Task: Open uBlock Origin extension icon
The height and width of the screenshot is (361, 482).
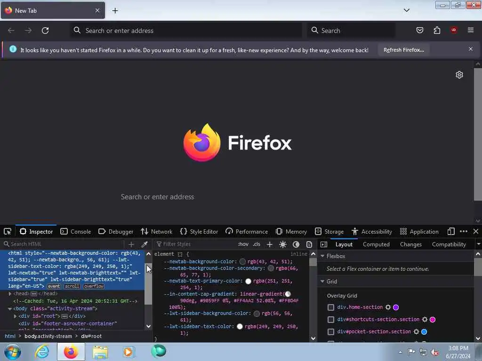Action: tap(454, 30)
